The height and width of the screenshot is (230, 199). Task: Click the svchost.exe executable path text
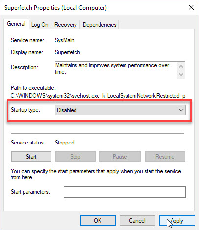(98, 96)
